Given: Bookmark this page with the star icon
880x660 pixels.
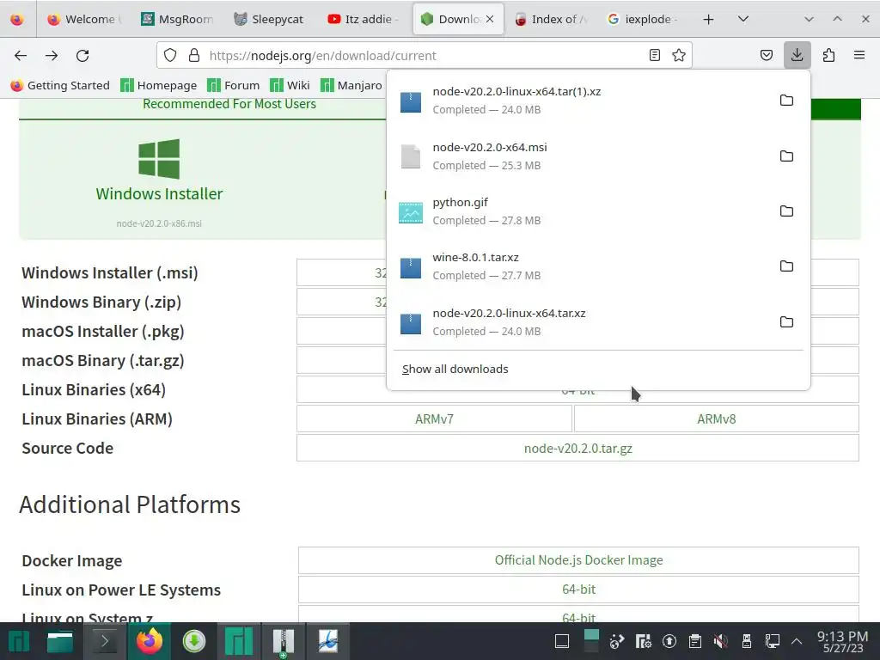Looking at the screenshot, I should click(x=679, y=55).
